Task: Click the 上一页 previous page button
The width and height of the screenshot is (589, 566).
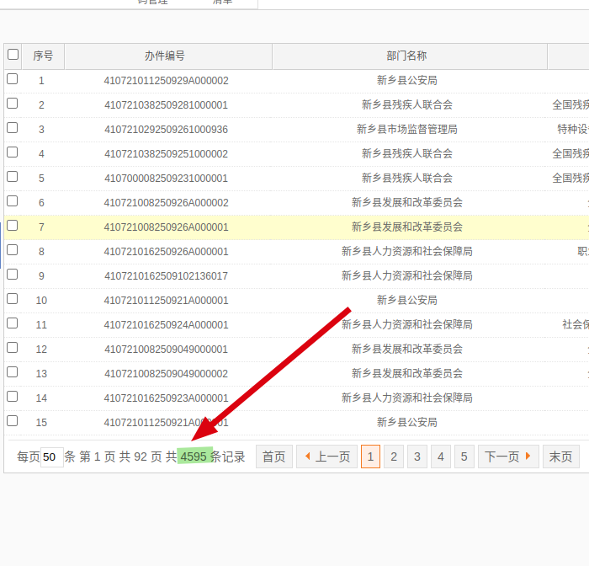Action: [x=326, y=457]
